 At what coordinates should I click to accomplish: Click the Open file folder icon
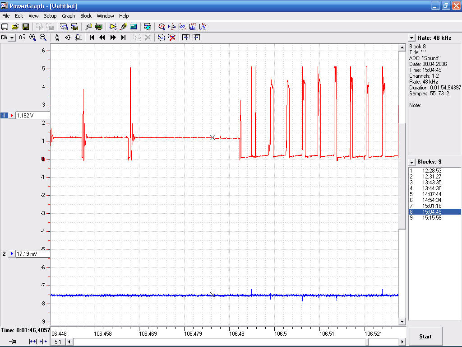[15, 27]
